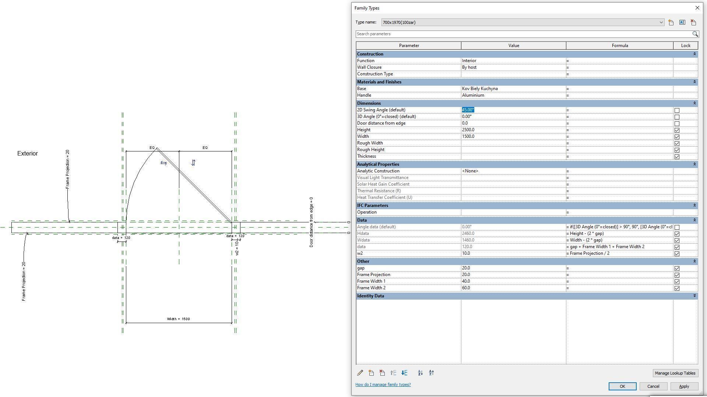Click the Lock column header
Image resolution: width=707 pixels, height=397 pixels.
(685, 46)
